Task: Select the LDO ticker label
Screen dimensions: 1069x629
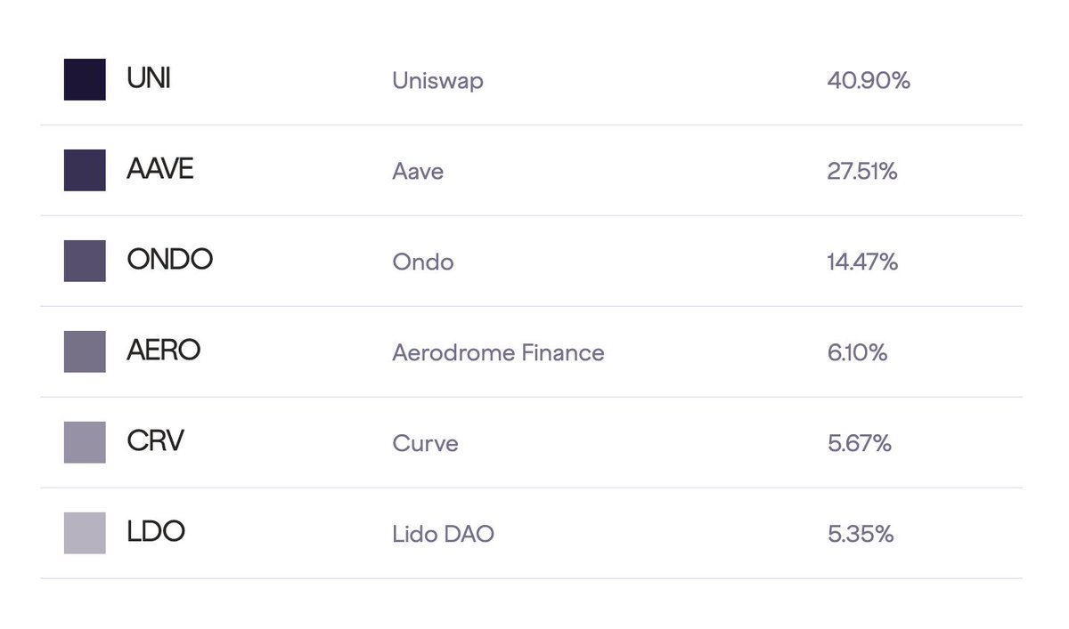Action: (x=156, y=533)
